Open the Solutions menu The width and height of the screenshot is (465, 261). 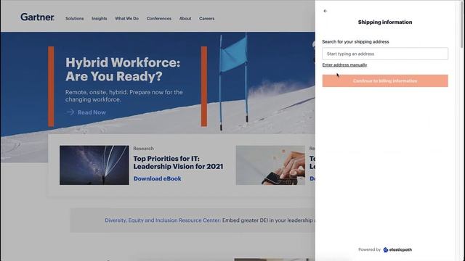pos(74,18)
